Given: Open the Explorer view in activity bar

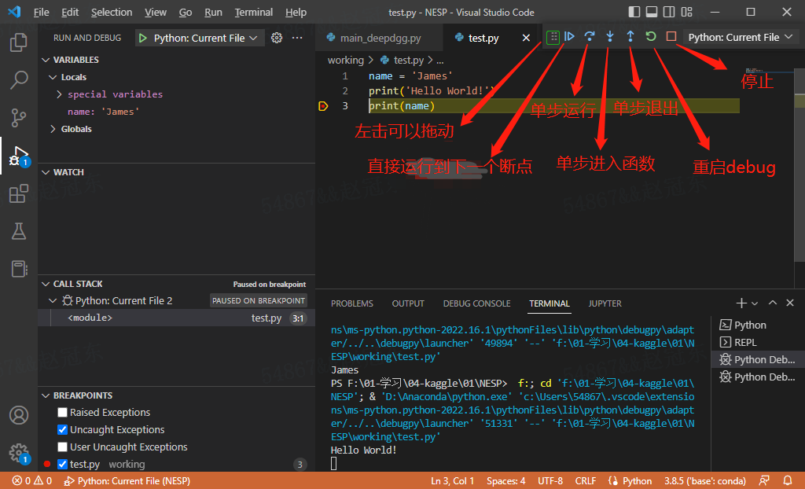Looking at the screenshot, I should (19, 42).
